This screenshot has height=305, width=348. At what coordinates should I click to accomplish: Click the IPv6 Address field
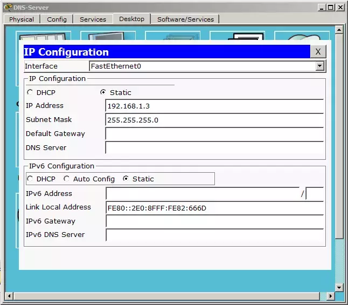pyautogui.click(x=203, y=194)
